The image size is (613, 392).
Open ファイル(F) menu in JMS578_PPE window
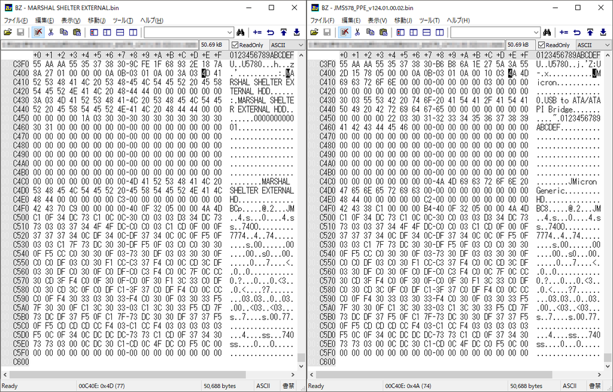coord(322,20)
